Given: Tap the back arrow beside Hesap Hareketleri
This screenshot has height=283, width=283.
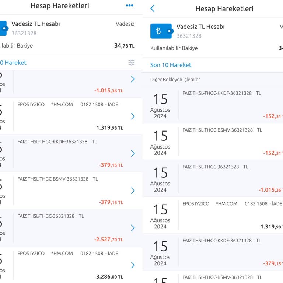Looking at the screenshot, I should (x=153, y=8).
